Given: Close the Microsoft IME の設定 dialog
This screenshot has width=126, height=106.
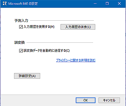Looking at the screenshot, I should 119,4.
